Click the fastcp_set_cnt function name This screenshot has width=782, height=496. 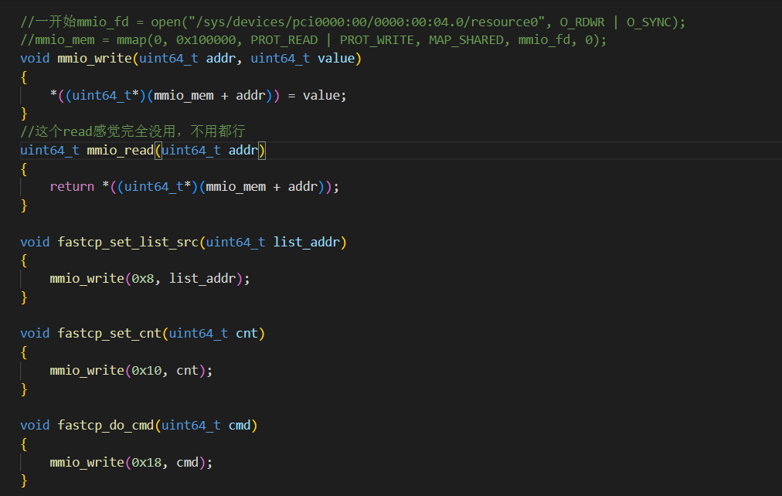tap(110, 333)
